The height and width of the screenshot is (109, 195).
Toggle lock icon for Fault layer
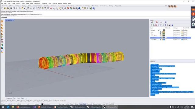click(162, 32)
